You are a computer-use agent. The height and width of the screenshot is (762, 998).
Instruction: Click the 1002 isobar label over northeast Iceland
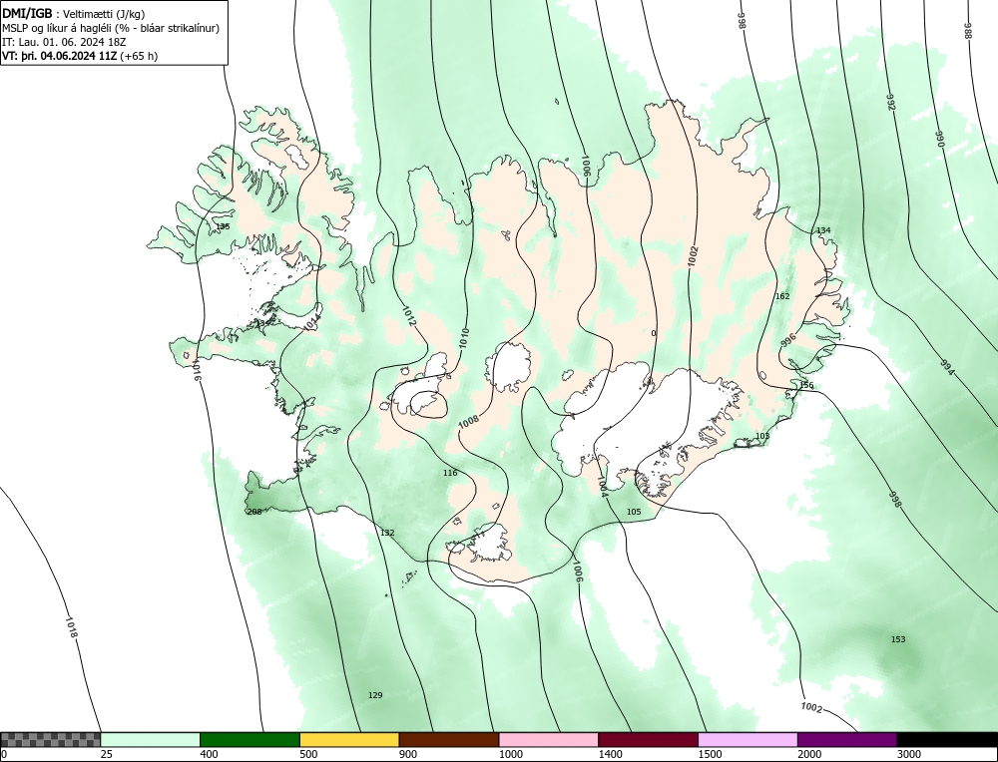pos(694,258)
